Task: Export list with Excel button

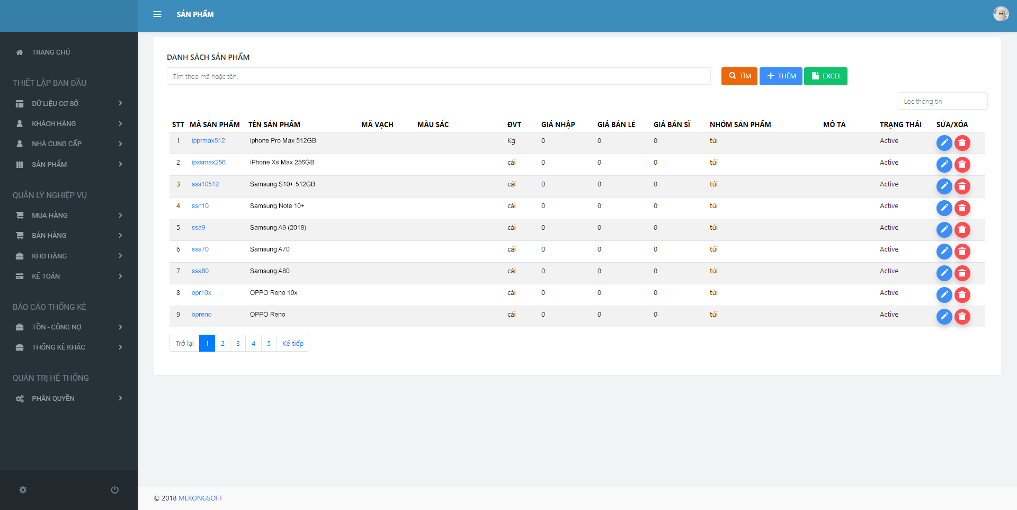Action: pyautogui.click(x=825, y=76)
